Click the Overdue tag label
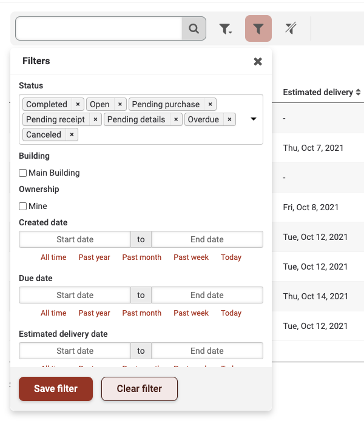 point(203,119)
